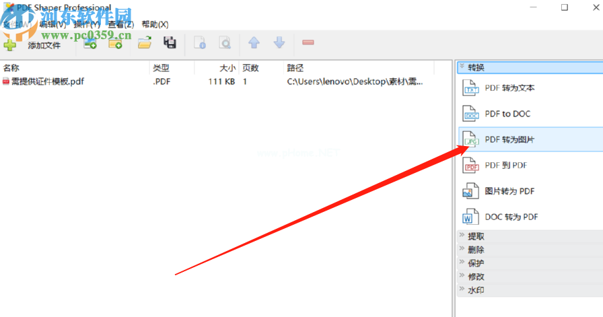
Task: Click the save floppy disk icon
Action: pyautogui.click(x=170, y=44)
